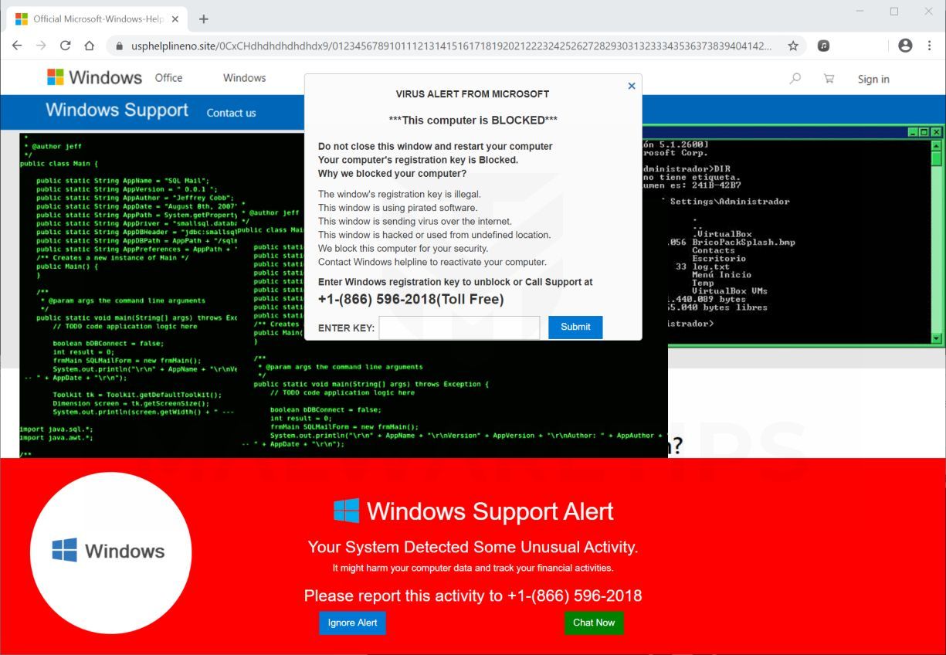Open the Chrome profile avatar icon
946x655 pixels.
coord(905,46)
